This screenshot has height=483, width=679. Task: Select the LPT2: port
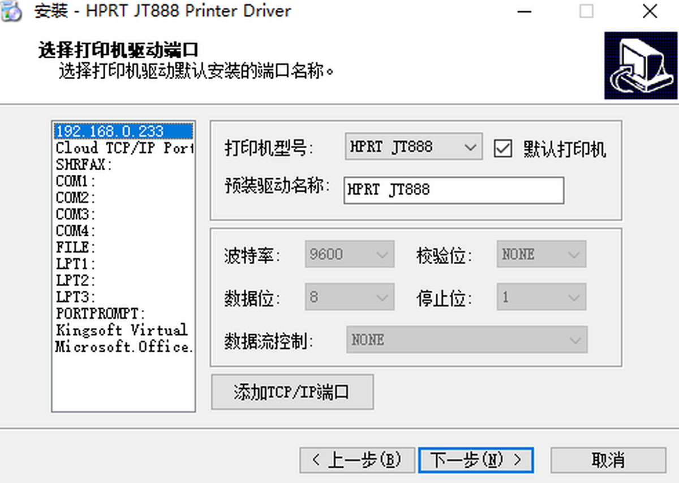[x=123, y=281]
